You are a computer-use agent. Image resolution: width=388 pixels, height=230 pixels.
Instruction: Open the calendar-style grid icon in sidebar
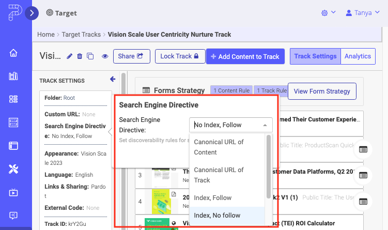tap(13, 122)
